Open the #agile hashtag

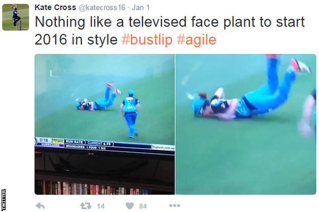(196, 40)
